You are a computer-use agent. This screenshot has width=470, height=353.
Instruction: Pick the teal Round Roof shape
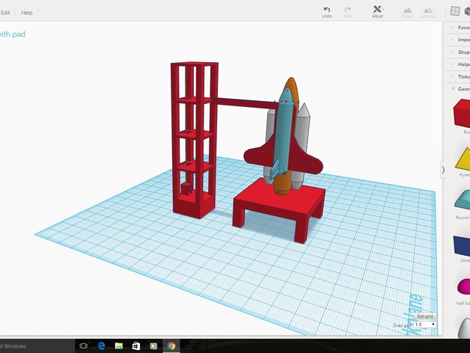[x=463, y=200]
